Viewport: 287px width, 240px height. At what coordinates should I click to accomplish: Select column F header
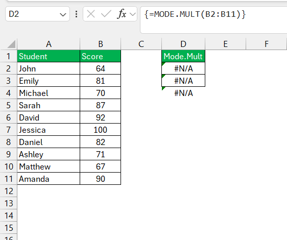tap(266, 44)
